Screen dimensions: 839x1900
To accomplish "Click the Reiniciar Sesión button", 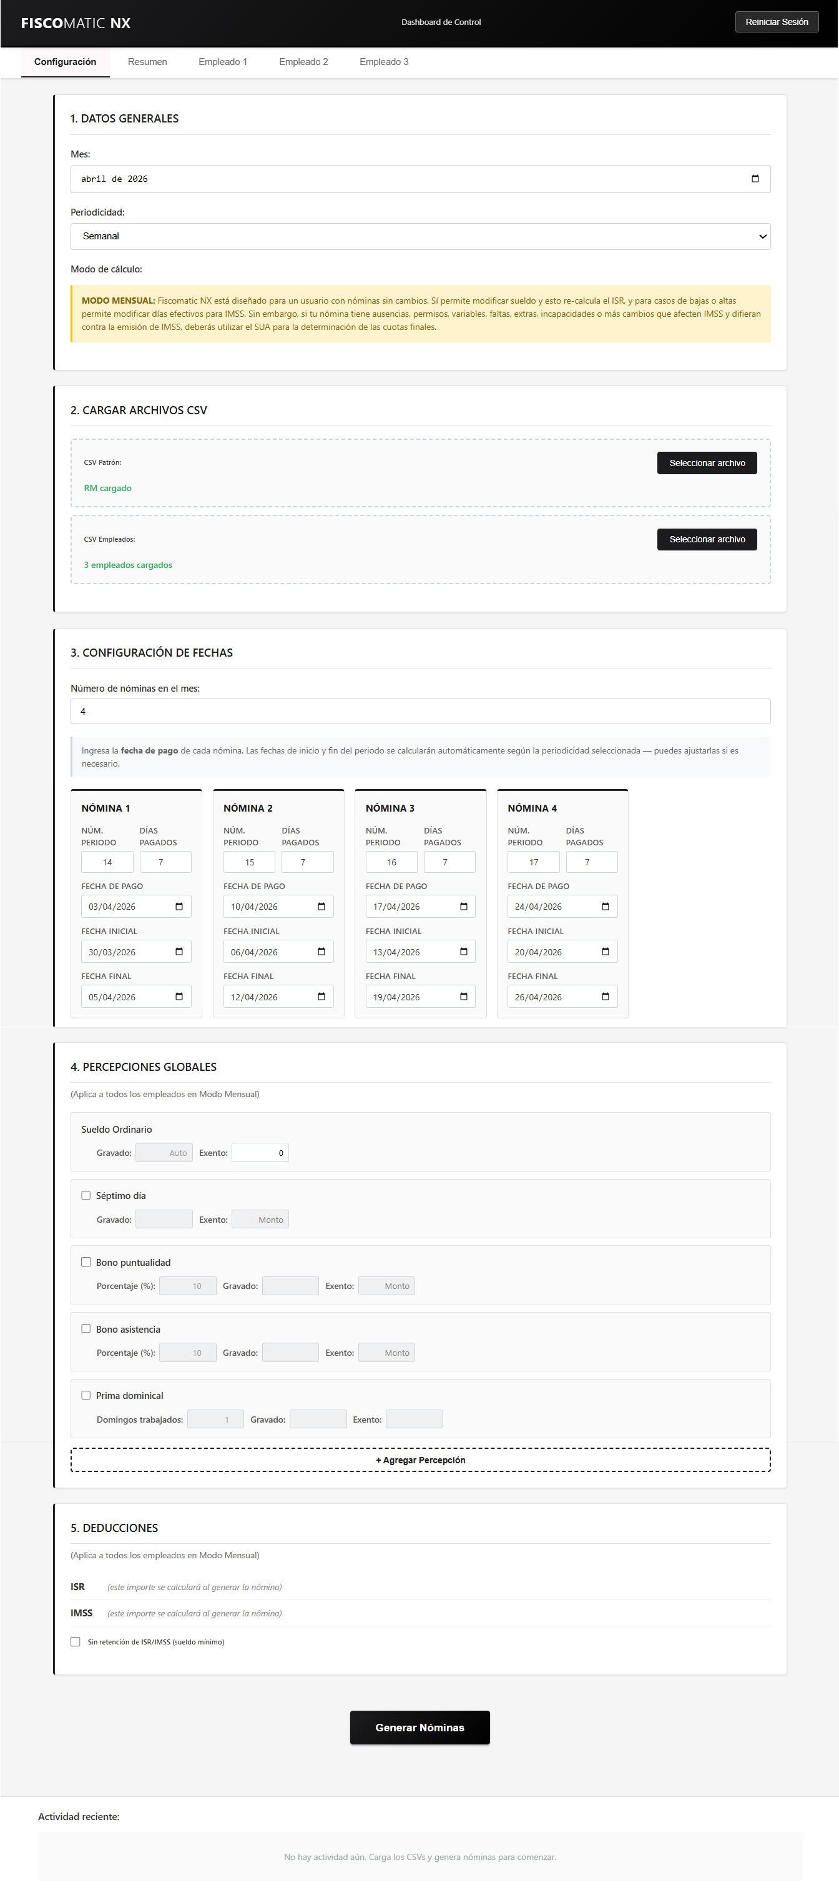I will pyautogui.click(x=777, y=22).
